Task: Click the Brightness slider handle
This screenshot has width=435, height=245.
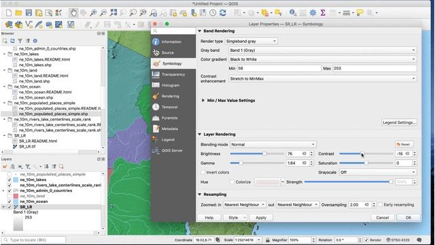Action: pos(264,154)
